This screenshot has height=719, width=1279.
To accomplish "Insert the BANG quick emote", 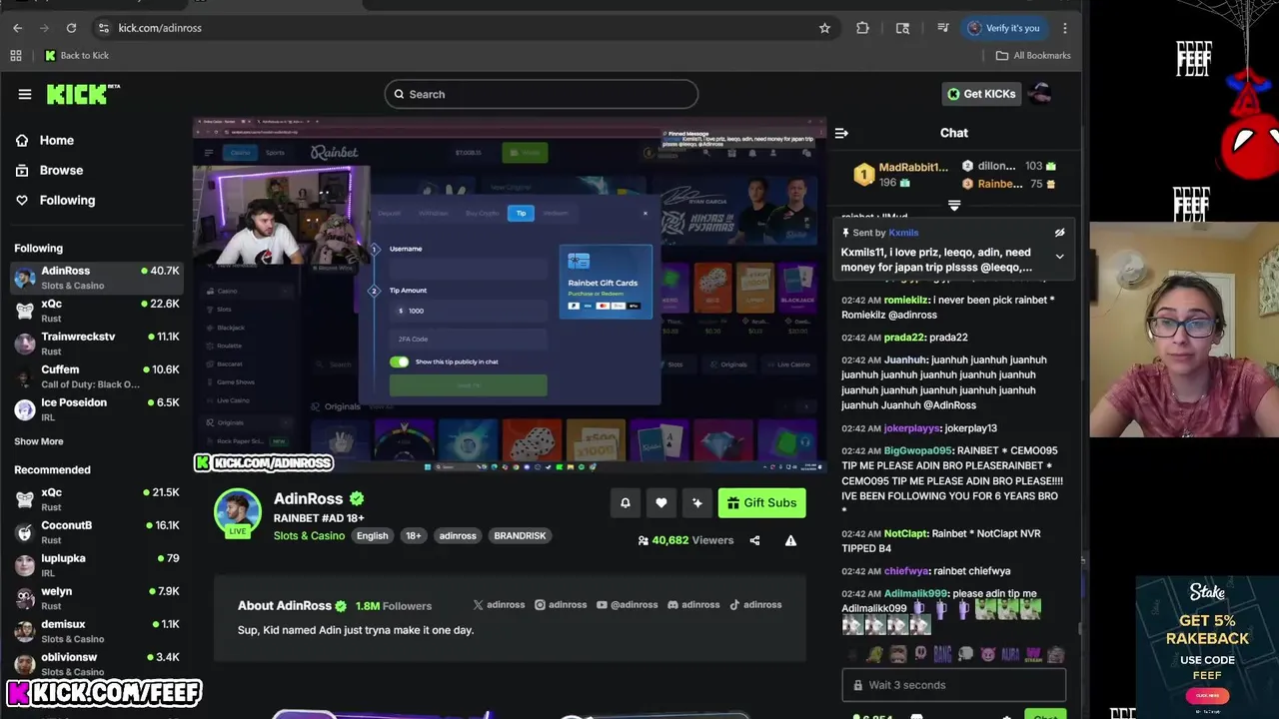I will point(942,655).
